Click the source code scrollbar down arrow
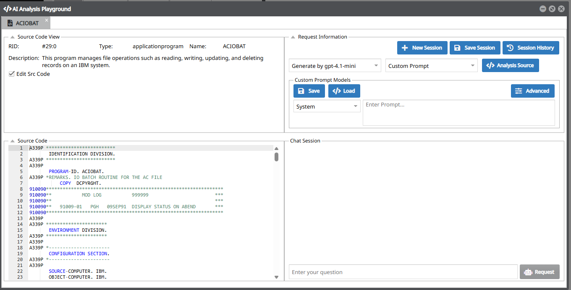The width and height of the screenshot is (571, 290). point(276,277)
